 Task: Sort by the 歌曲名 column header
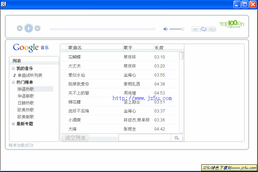pyautogui.click(x=95, y=47)
